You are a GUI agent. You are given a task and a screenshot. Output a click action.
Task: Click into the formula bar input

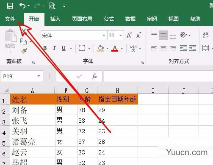tap(158, 76)
